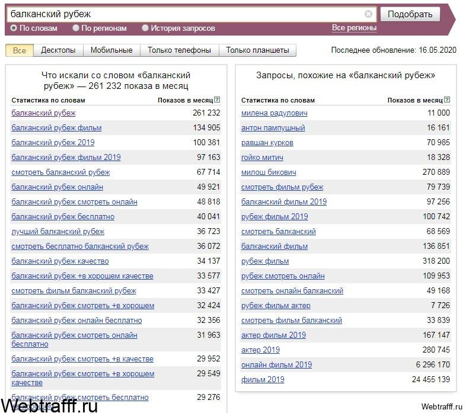The width and height of the screenshot is (466, 413).
Task: Switch to the Только планшеты tab
Action: click(257, 50)
